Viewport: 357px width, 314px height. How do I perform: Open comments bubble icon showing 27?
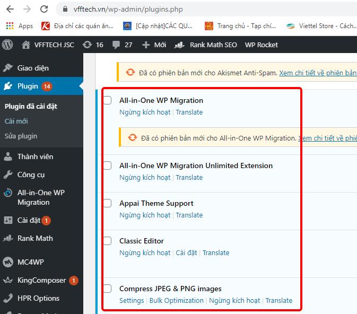coord(116,45)
